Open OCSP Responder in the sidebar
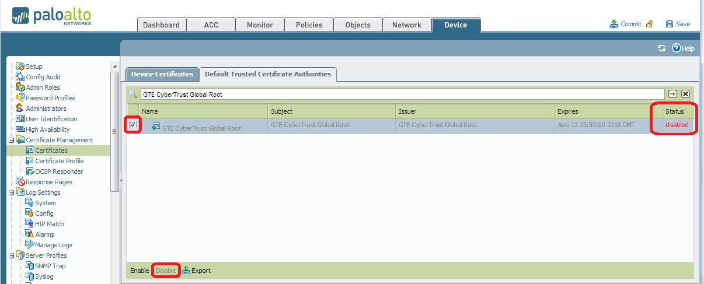The image size is (704, 284). click(59, 171)
